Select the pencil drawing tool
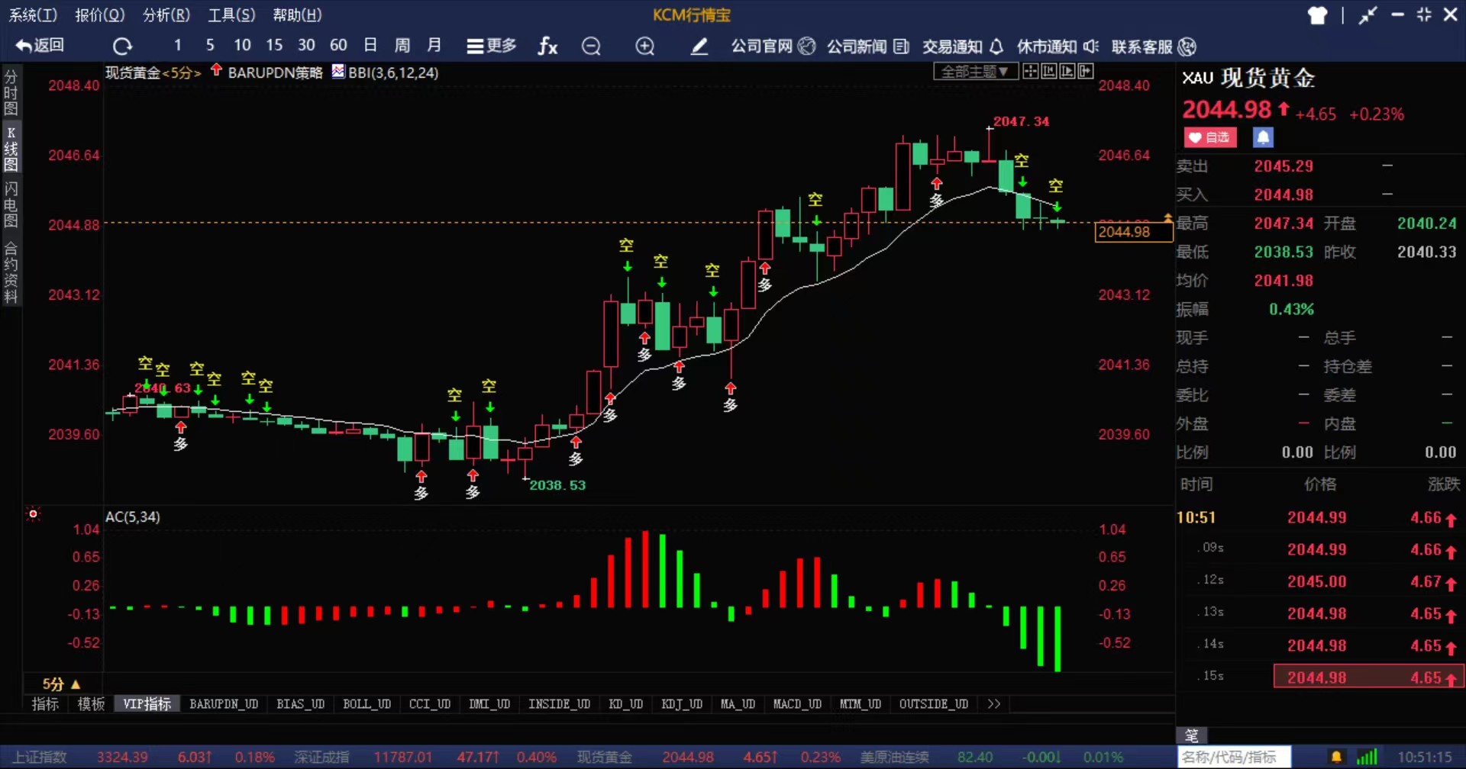The image size is (1466, 769). [699, 47]
